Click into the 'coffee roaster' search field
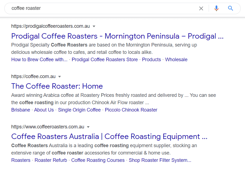Image resolution: width=245 pixels, height=170 pixels. (x=104, y=8)
